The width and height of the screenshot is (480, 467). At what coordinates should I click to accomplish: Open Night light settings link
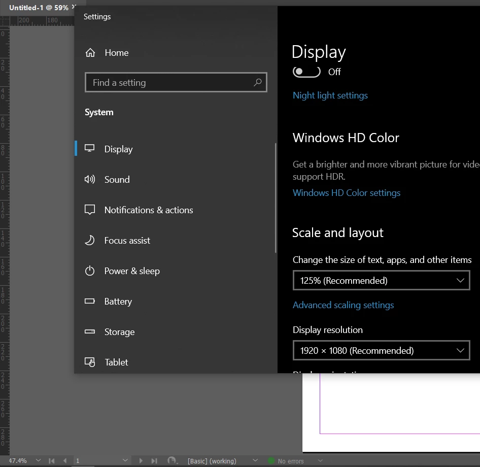click(330, 95)
